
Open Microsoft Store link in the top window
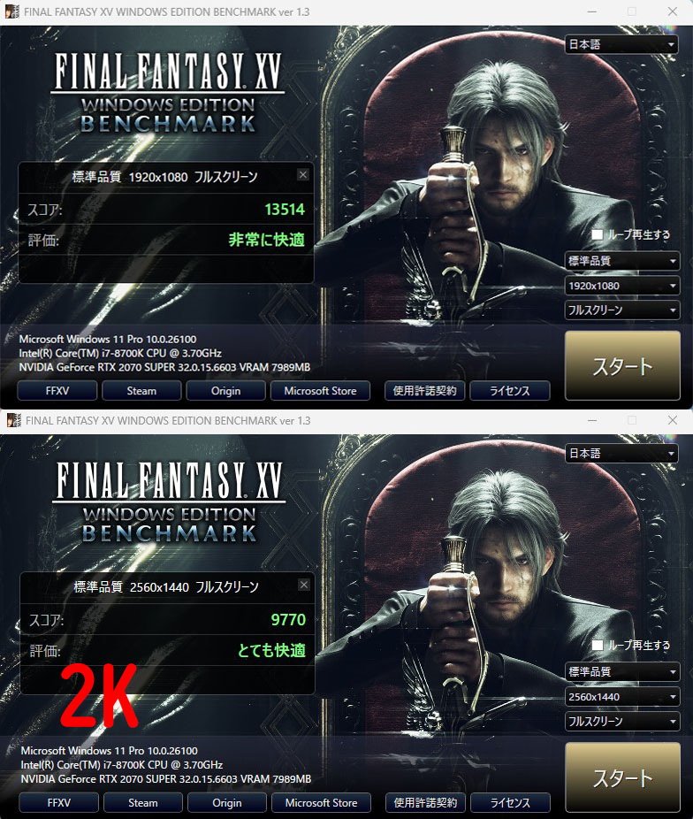[x=320, y=391]
